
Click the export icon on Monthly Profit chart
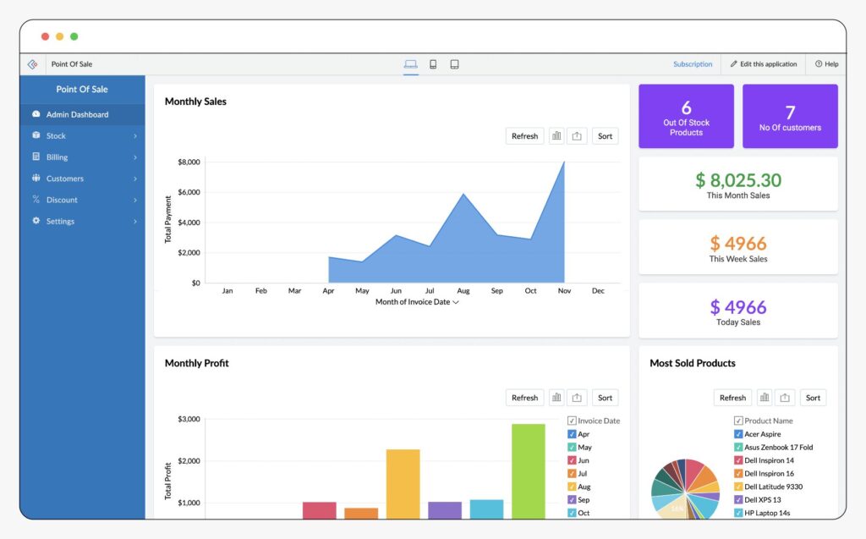(576, 397)
